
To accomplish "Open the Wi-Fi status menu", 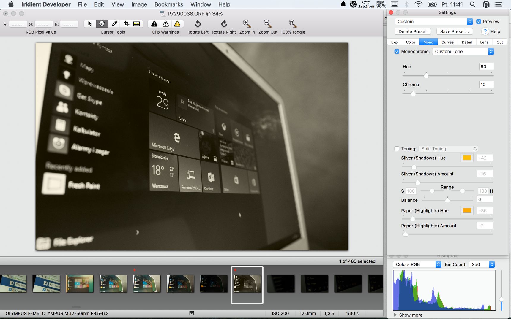I will pos(418,4).
